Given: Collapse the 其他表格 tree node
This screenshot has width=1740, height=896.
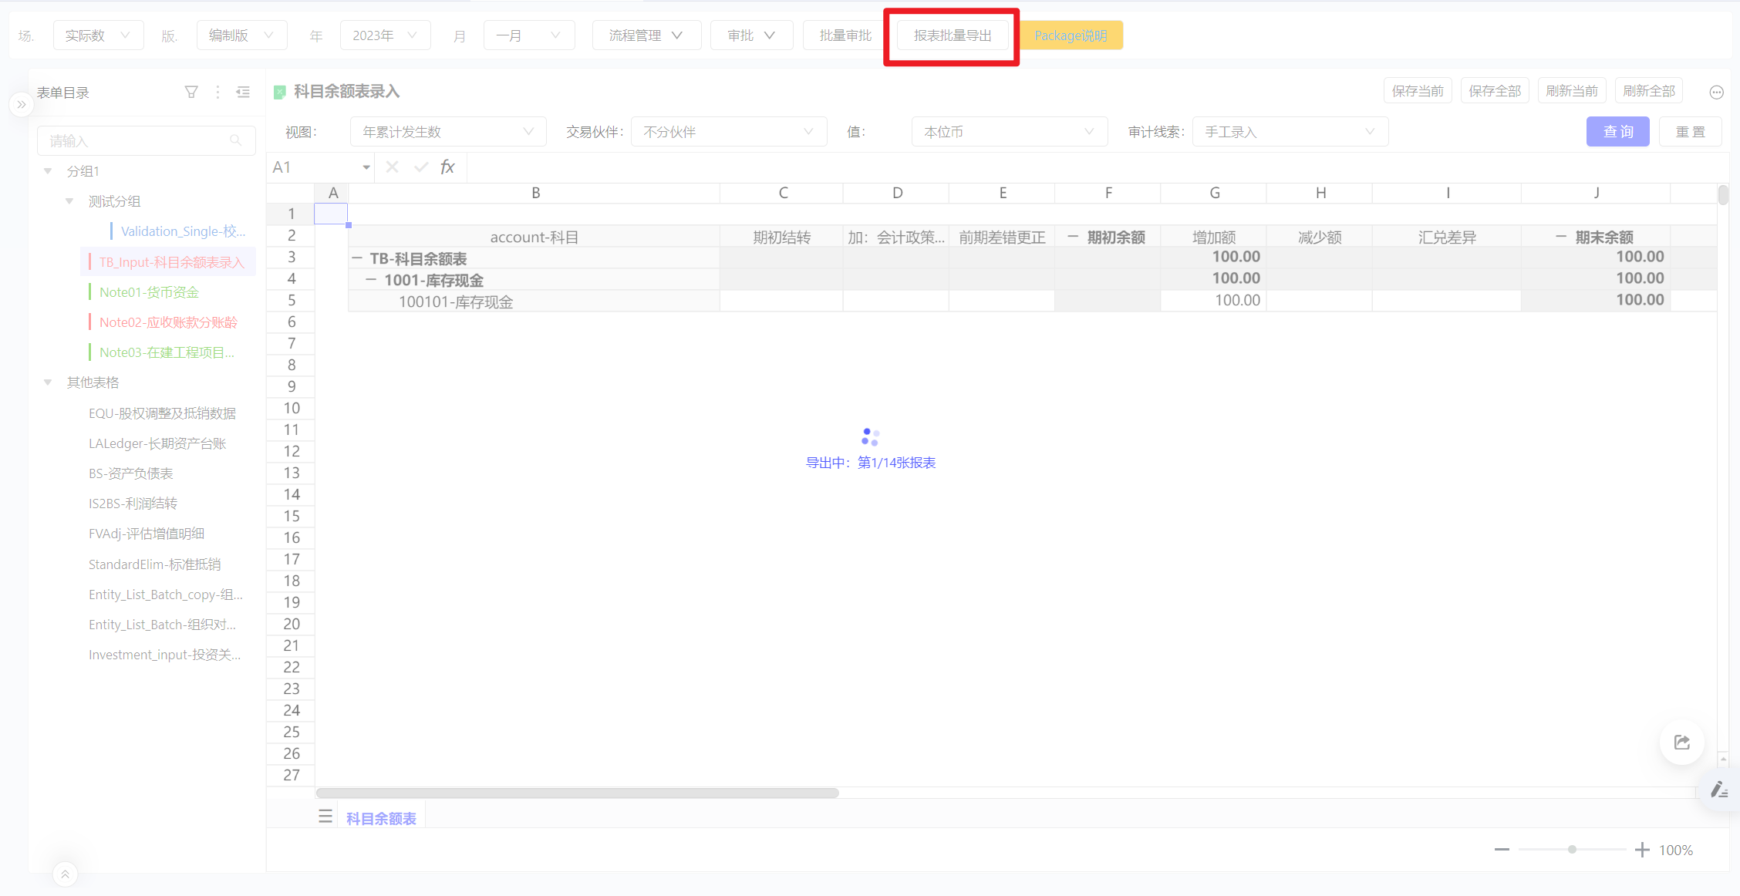Looking at the screenshot, I should coord(48,382).
